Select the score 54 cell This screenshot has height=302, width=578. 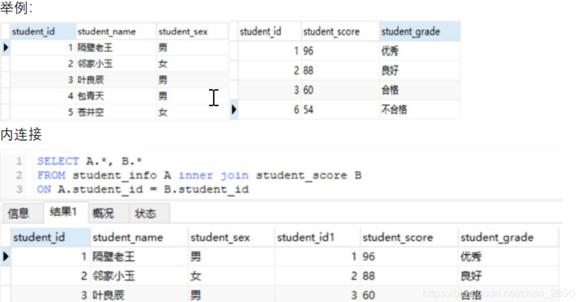[x=340, y=110]
